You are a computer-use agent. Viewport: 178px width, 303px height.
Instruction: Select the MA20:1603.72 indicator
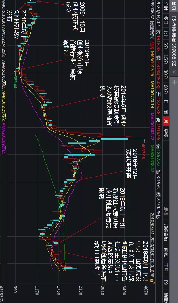(152, 126)
